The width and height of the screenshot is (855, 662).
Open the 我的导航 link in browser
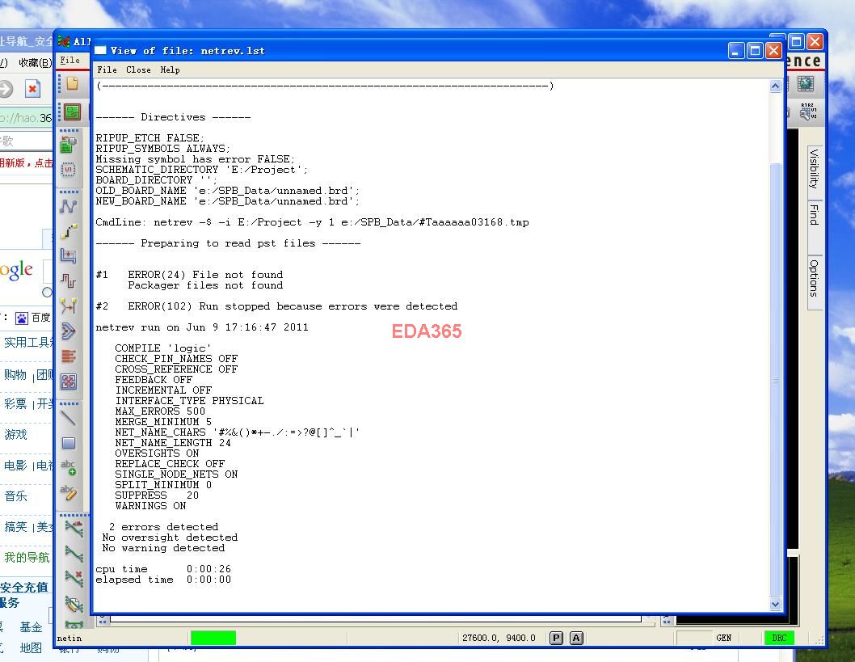tap(27, 557)
